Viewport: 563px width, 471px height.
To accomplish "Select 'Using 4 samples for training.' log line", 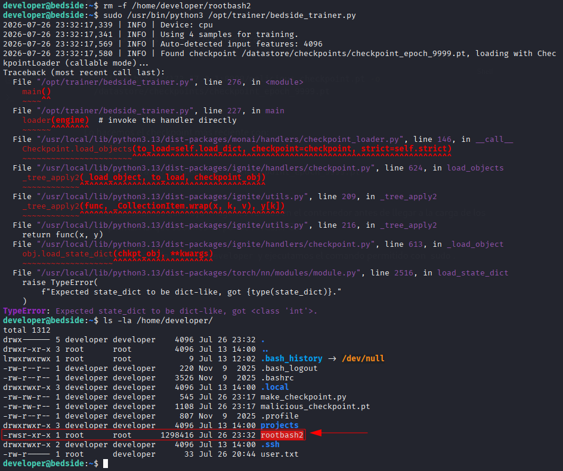I will (x=229, y=35).
